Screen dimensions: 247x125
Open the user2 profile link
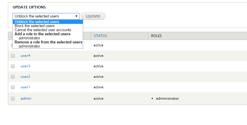[x=25, y=77]
